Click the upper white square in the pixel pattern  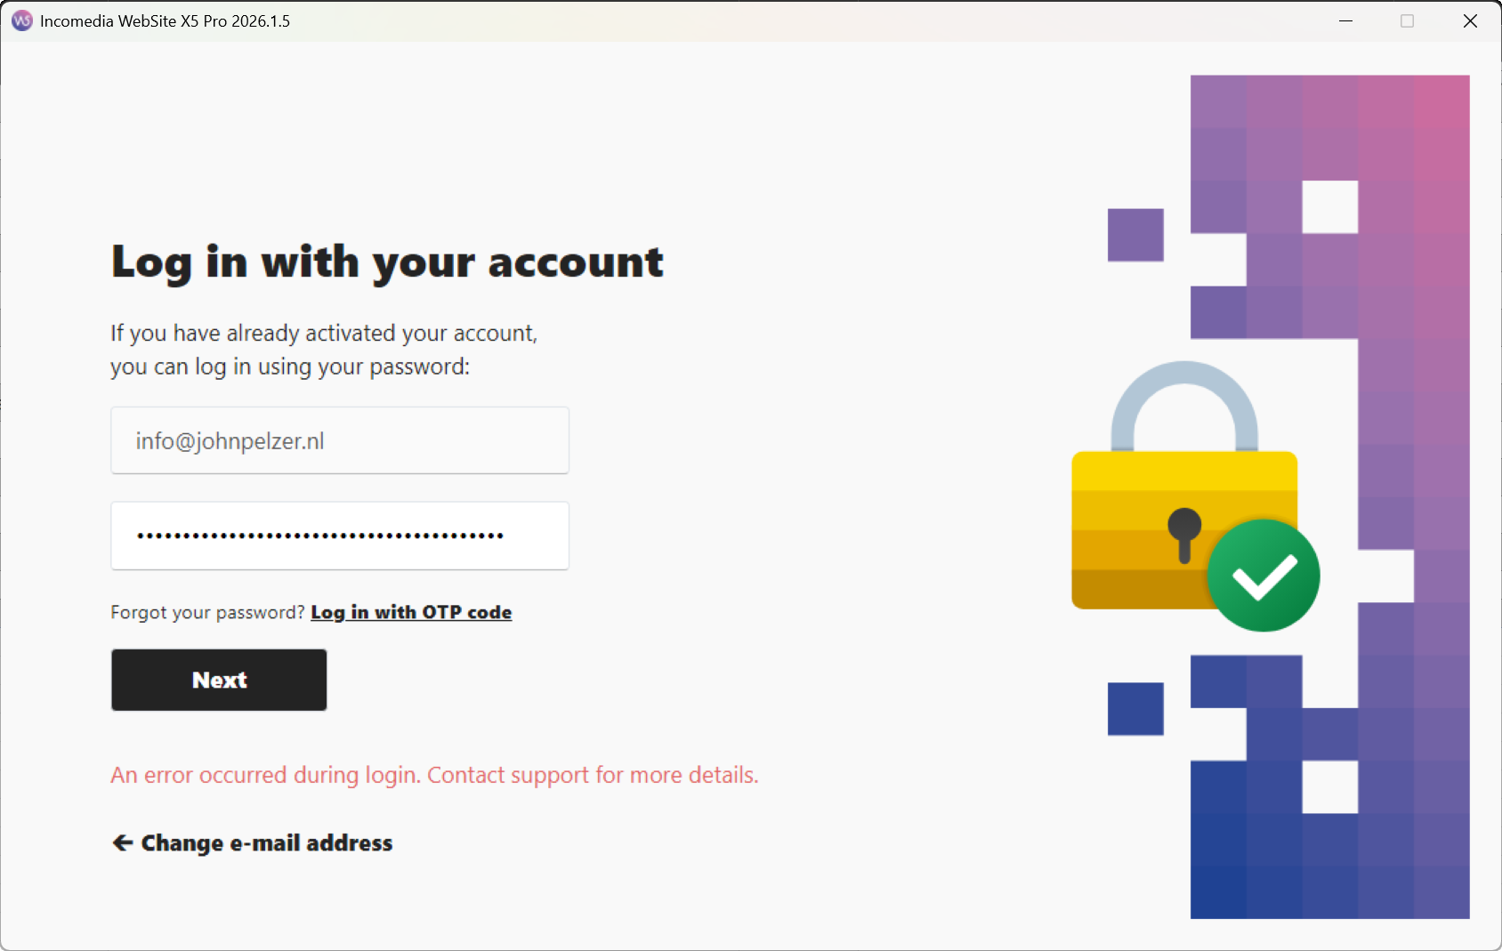1330,207
